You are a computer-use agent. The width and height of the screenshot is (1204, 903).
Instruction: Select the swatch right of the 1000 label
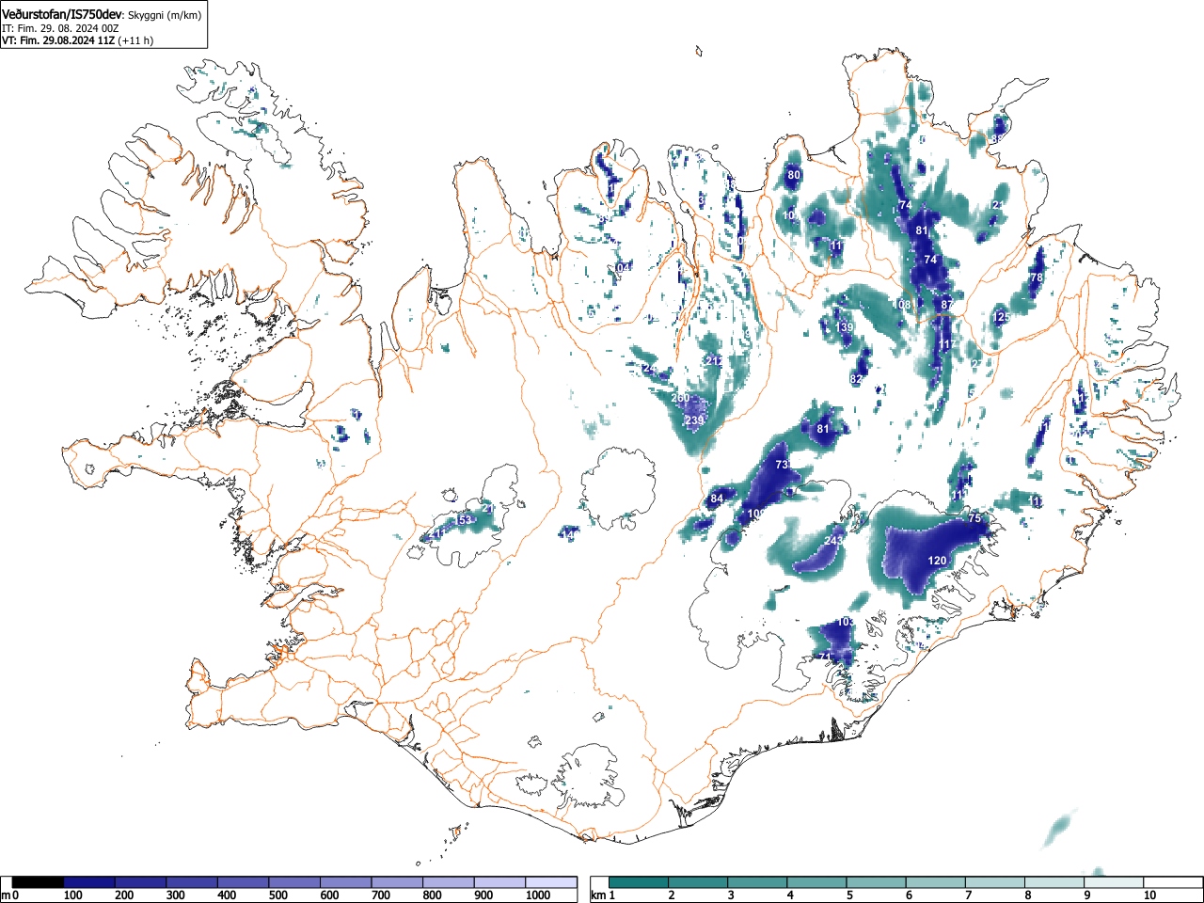coord(551,882)
